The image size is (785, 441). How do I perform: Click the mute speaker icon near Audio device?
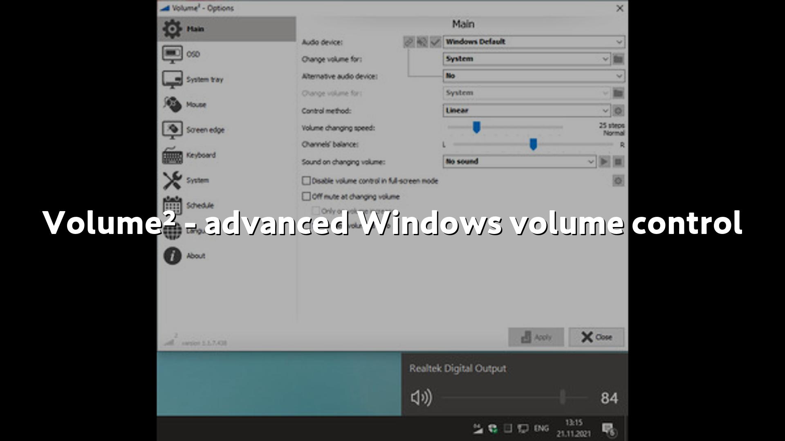(x=422, y=42)
